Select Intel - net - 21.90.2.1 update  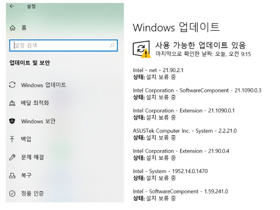pyautogui.click(x=158, y=70)
